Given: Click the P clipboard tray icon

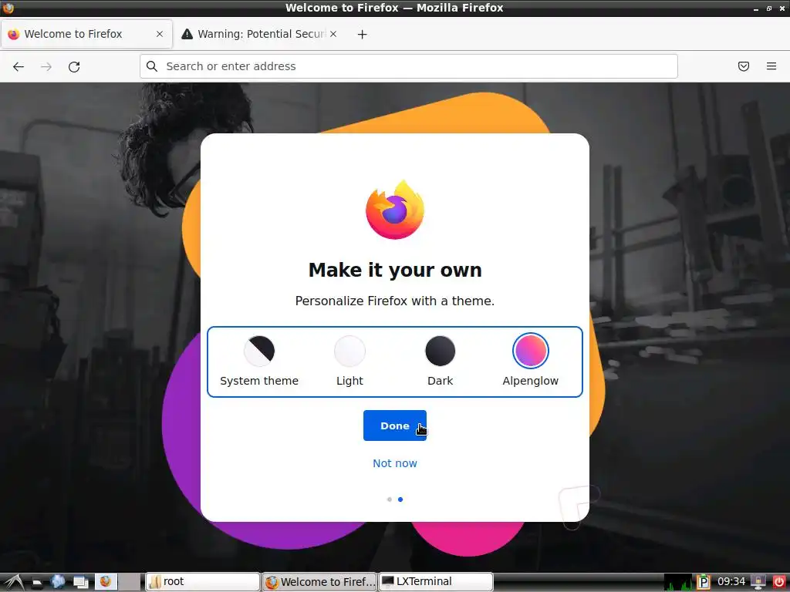Looking at the screenshot, I should click(x=703, y=582).
